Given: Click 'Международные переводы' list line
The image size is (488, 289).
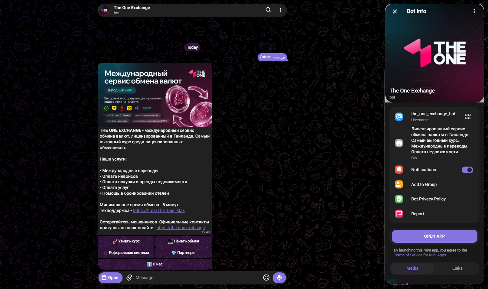Looking at the screenshot, I should click(129, 171).
